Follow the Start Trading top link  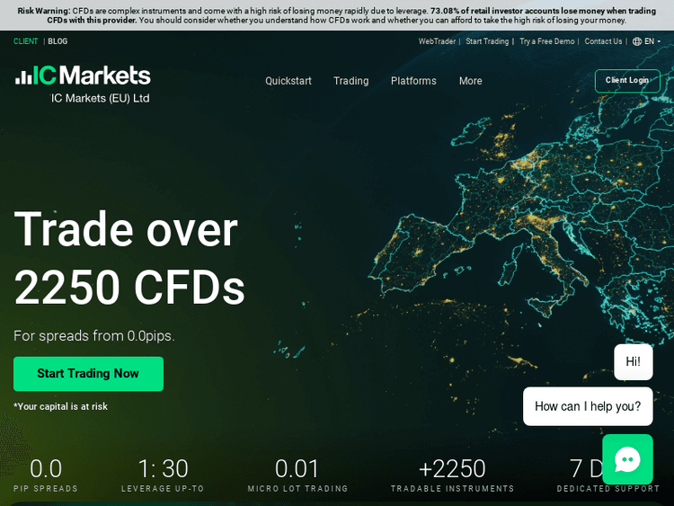[487, 41]
